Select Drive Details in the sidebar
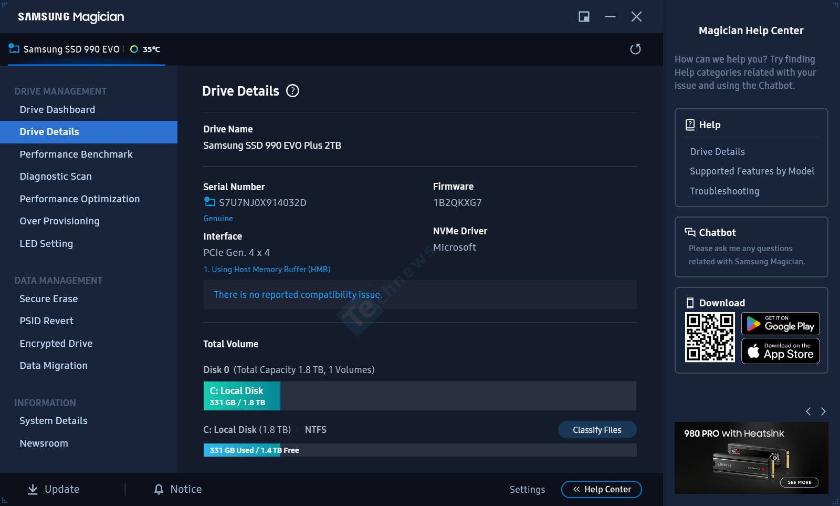Screen dimensions: 840x506 click(89, 132)
